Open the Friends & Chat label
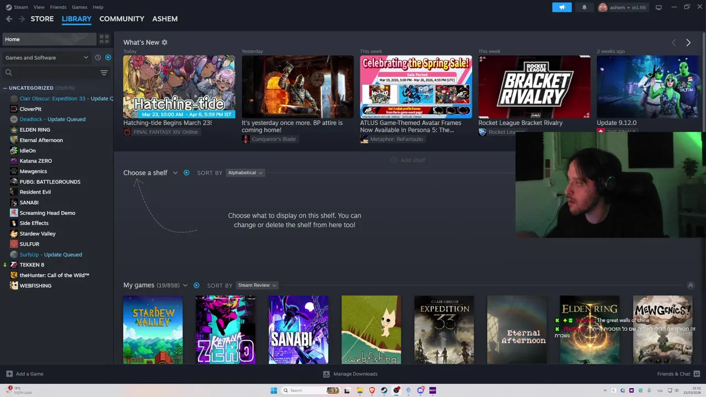 click(673, 374)
